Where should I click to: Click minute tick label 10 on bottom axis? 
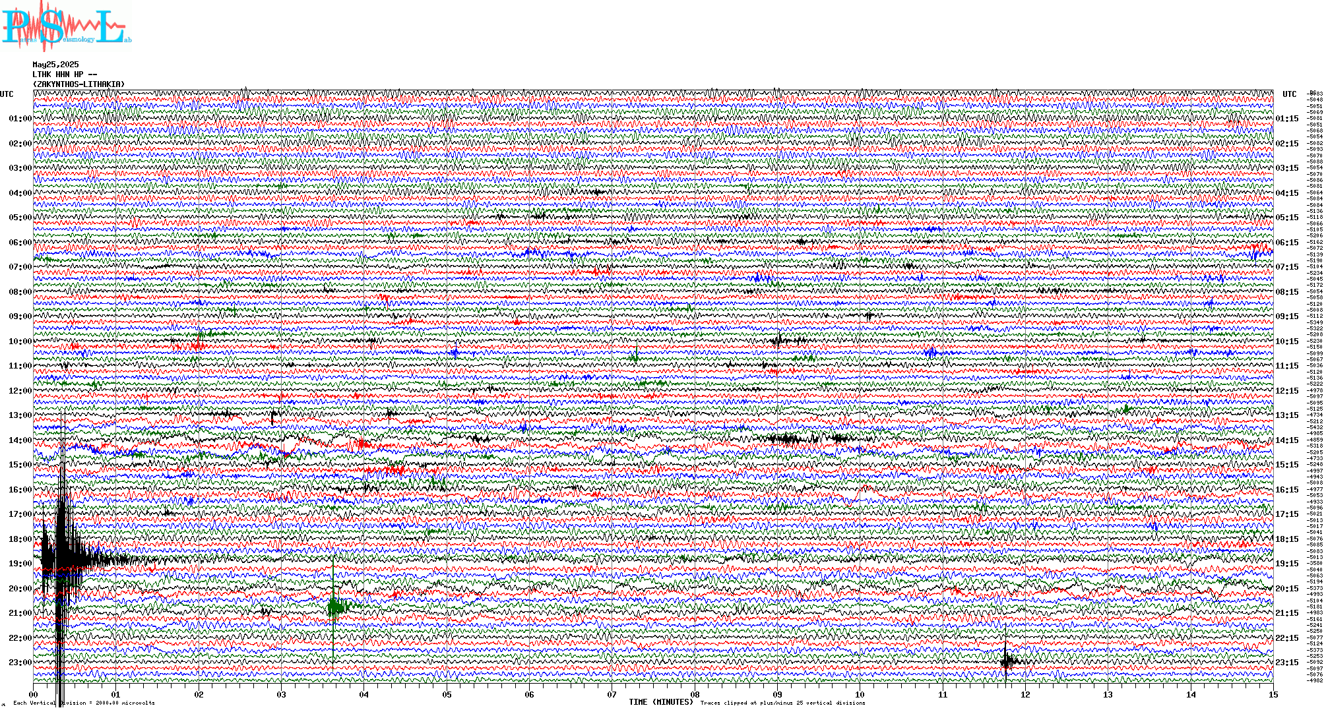pos(860,694)
